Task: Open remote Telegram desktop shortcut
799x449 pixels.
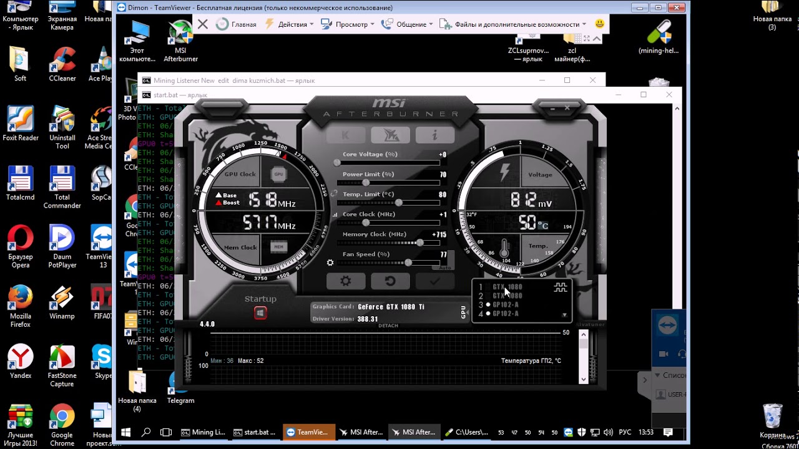Action: pos(180,388)
